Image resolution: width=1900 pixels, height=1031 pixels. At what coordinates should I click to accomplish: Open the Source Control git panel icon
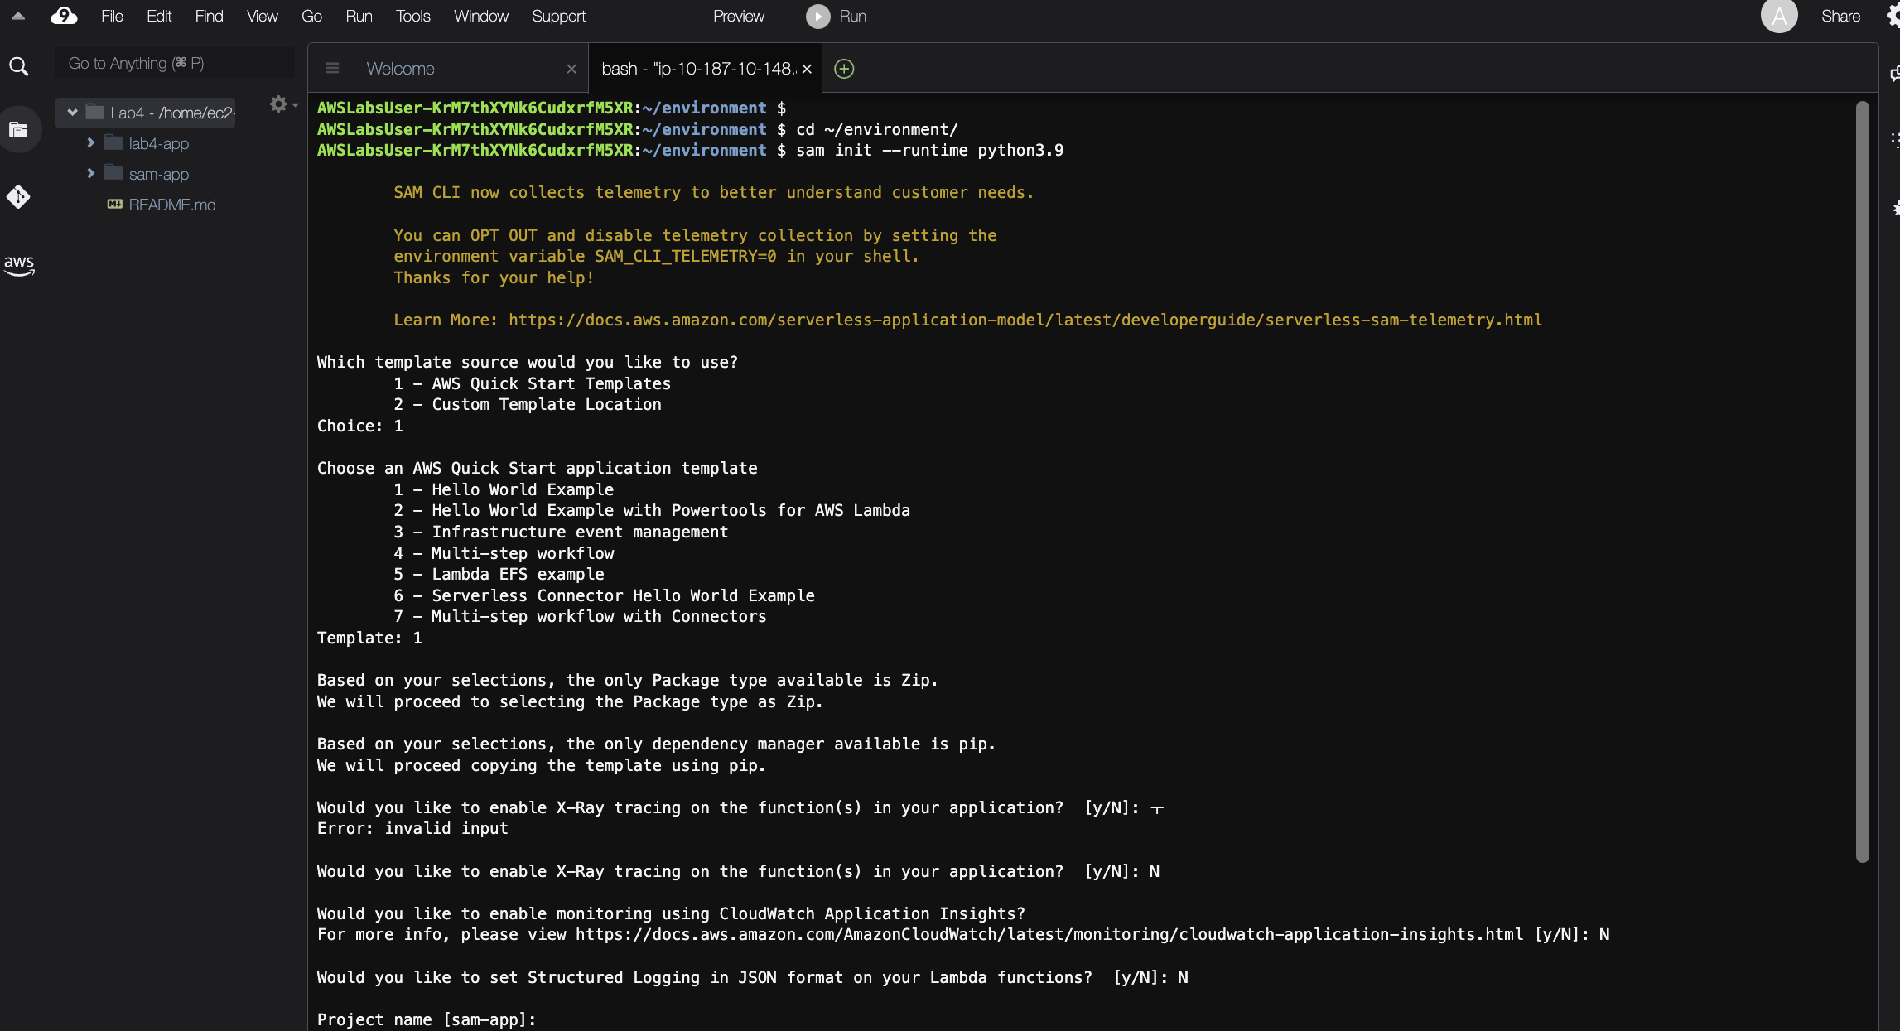pos(18,196)
